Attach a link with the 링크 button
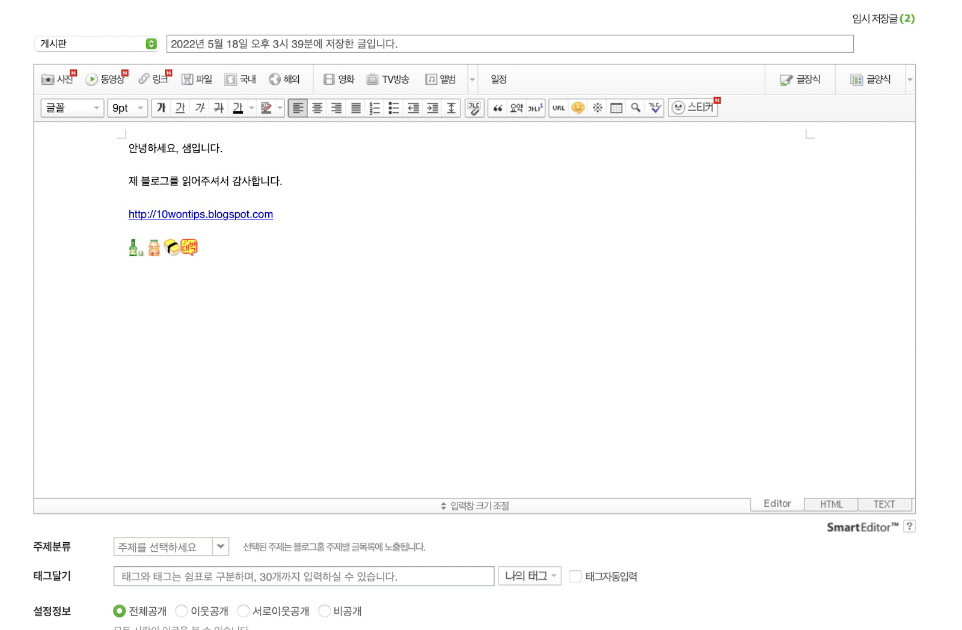 click(154, 79)
